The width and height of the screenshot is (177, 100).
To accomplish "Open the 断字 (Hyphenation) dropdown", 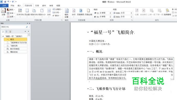I will (57, 16).
